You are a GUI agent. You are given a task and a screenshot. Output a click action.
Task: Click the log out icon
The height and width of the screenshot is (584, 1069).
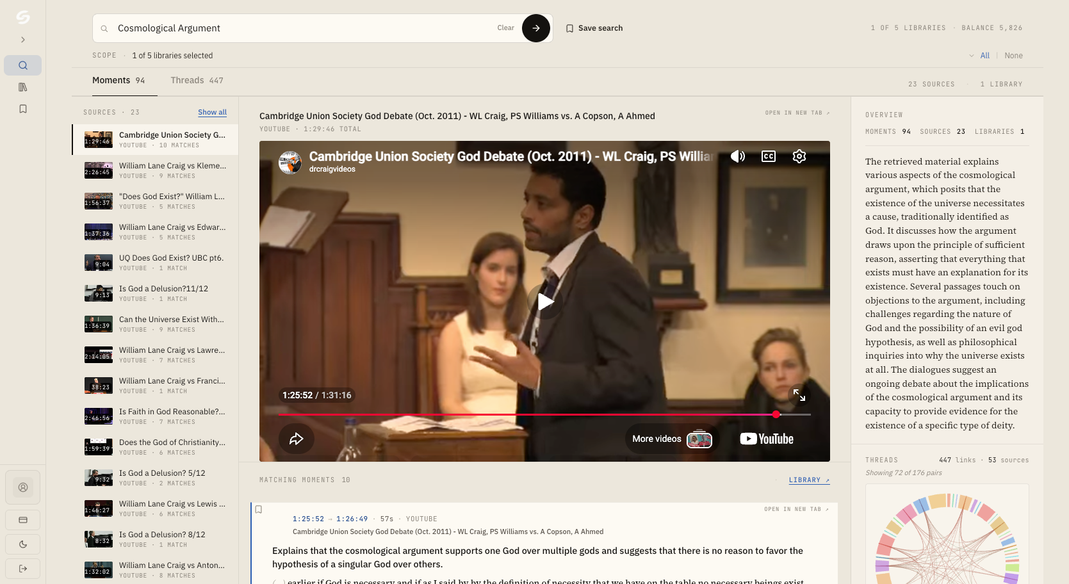coord(23,569)
